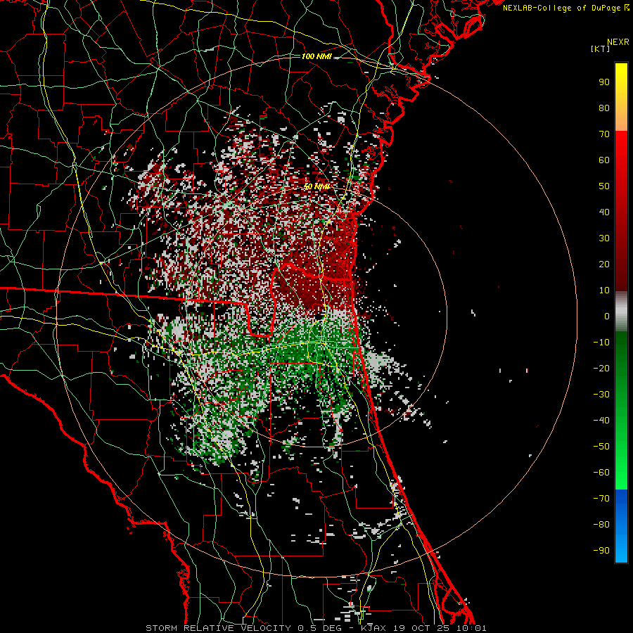Click the NEXR label above the color scale
This screenshot has height=633, width=633.
click(x=618, y=42)
